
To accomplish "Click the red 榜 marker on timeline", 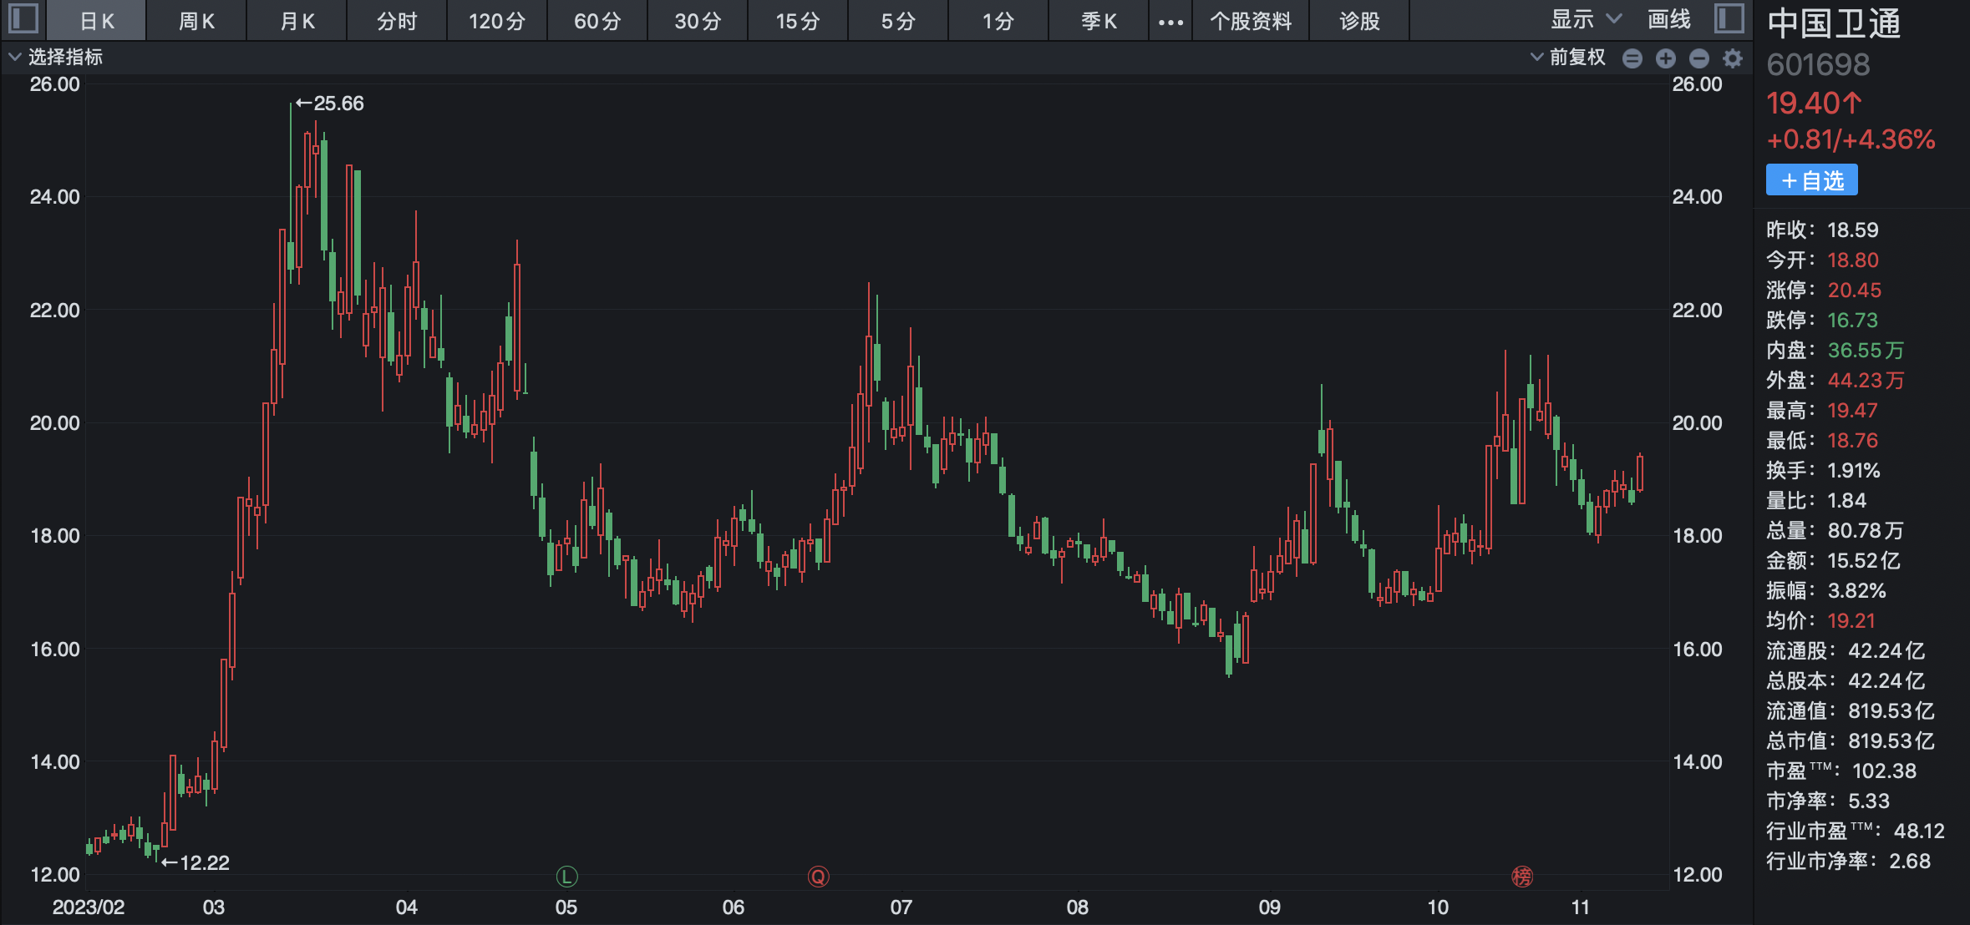I will (1521, 877).
